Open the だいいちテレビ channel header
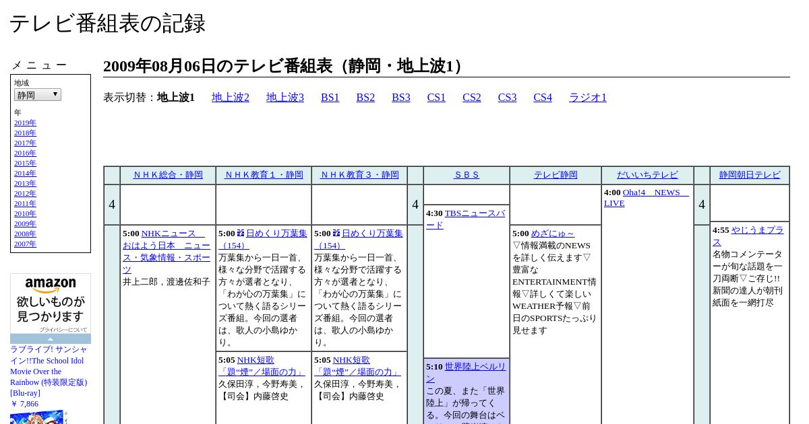Screen dimensions: 809x424 click(647, 175)
